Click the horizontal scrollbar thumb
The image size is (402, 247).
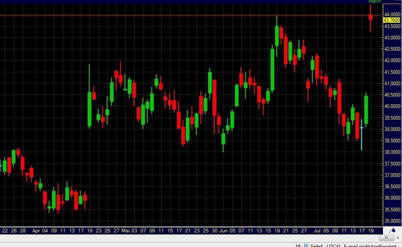pos(386,238)
